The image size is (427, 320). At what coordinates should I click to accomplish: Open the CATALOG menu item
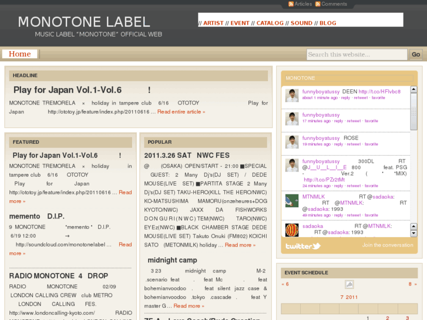click(x=270, y=23)
